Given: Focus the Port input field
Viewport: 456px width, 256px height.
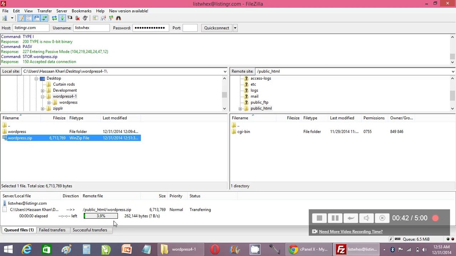Looking at the screenshot, I should (190, 28).
